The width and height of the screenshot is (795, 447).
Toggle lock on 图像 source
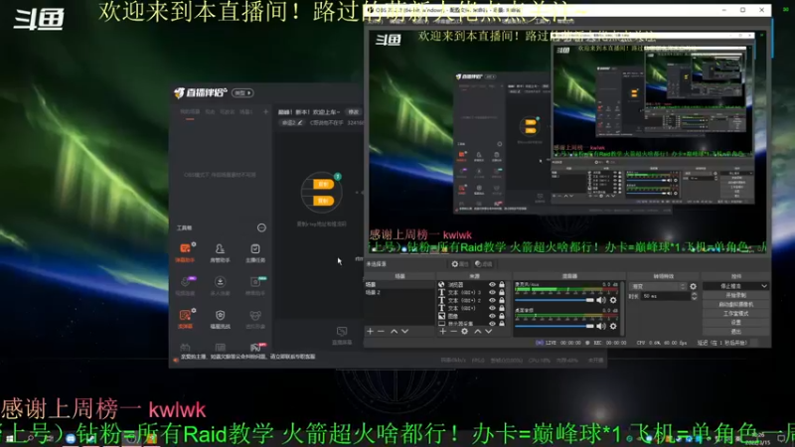click(502, 315)
